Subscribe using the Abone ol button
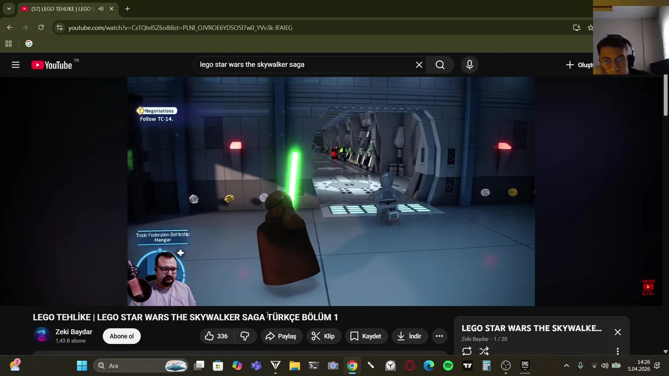Image resolution: width=669 pixels, height=376 pixels. pos(122,336)
